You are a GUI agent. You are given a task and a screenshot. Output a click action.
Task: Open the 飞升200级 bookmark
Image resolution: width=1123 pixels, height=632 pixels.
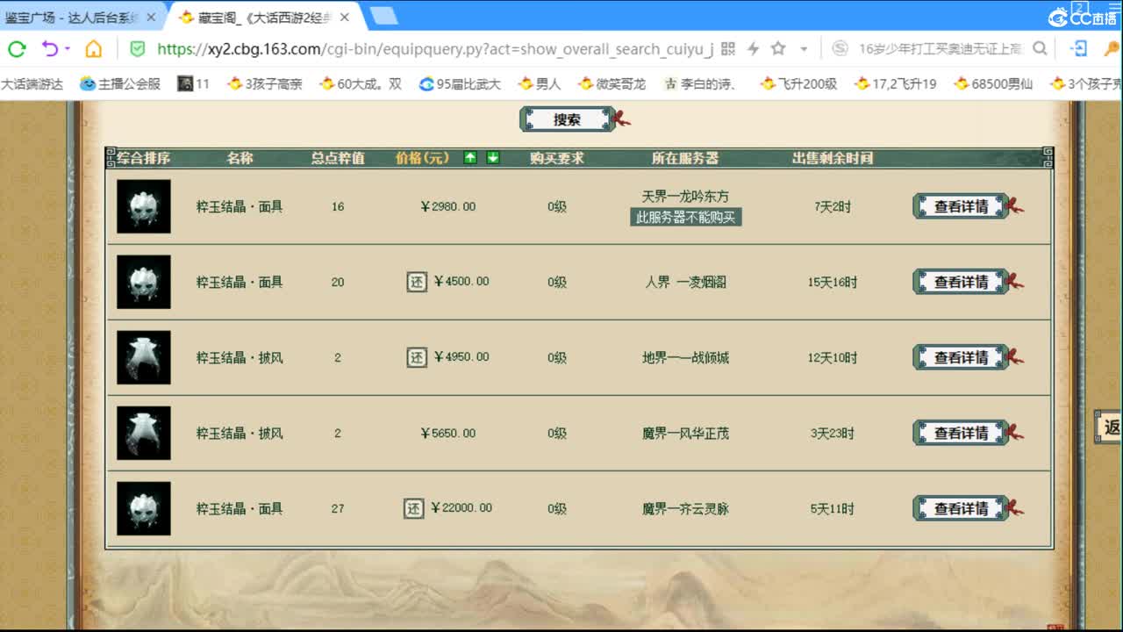click(799, 84)
